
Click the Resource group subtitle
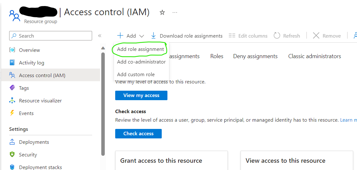pos(41,21)
